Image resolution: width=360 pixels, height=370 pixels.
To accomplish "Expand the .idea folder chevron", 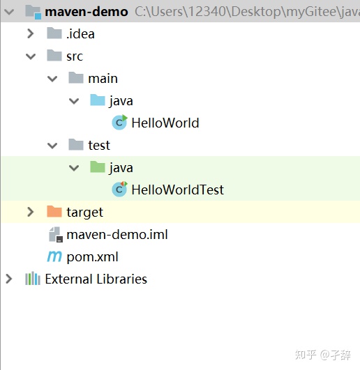I will pos(31,33).
